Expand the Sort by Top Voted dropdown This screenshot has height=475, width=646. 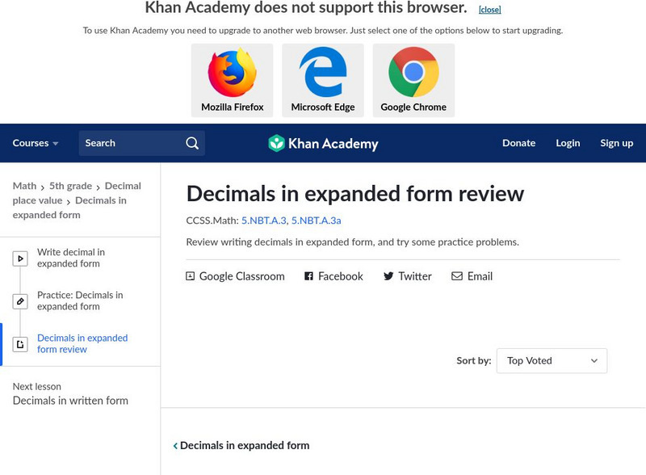[x=552, y=361]
